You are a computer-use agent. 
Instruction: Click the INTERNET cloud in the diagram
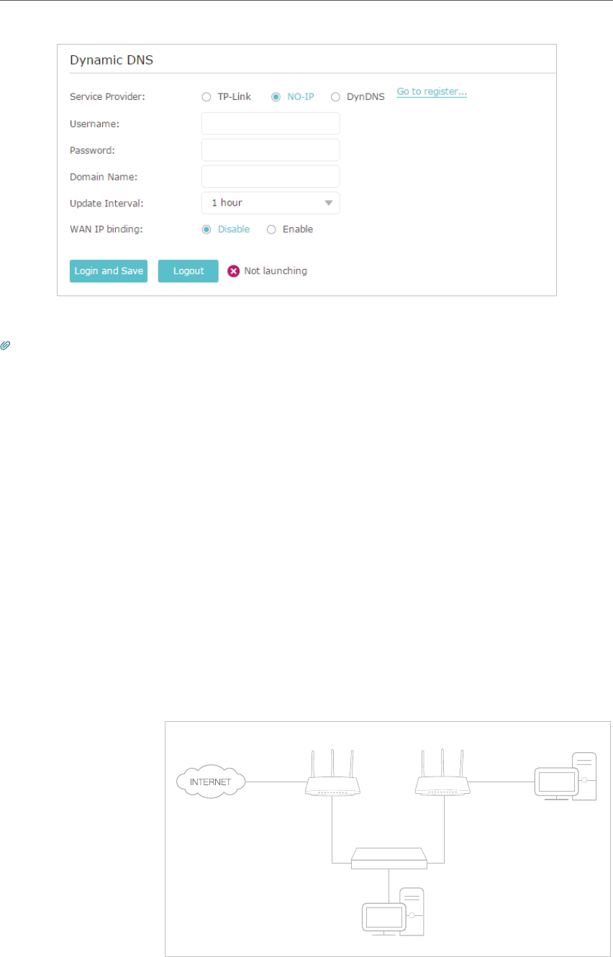(x=211, y=782)
